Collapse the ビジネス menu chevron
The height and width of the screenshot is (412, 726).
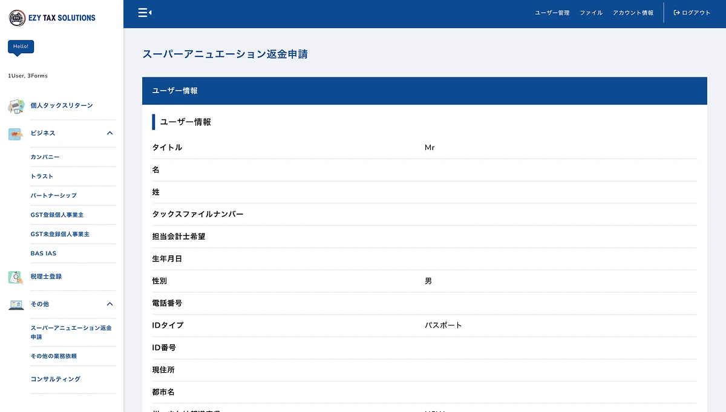click(110, 133)
